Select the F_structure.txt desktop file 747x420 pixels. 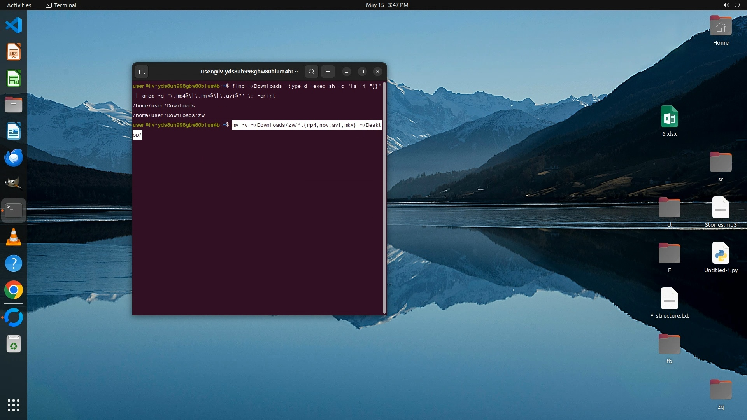tap(669, 299)
